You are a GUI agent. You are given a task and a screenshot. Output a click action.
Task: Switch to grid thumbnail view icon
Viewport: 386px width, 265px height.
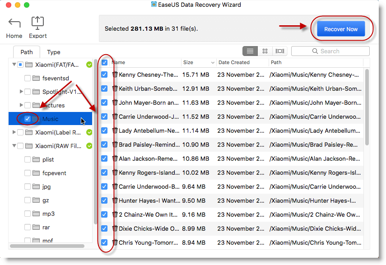(265, 51)
